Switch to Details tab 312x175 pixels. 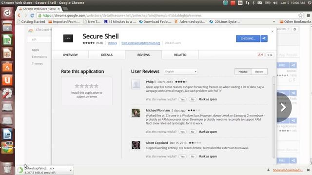(107, 55)
